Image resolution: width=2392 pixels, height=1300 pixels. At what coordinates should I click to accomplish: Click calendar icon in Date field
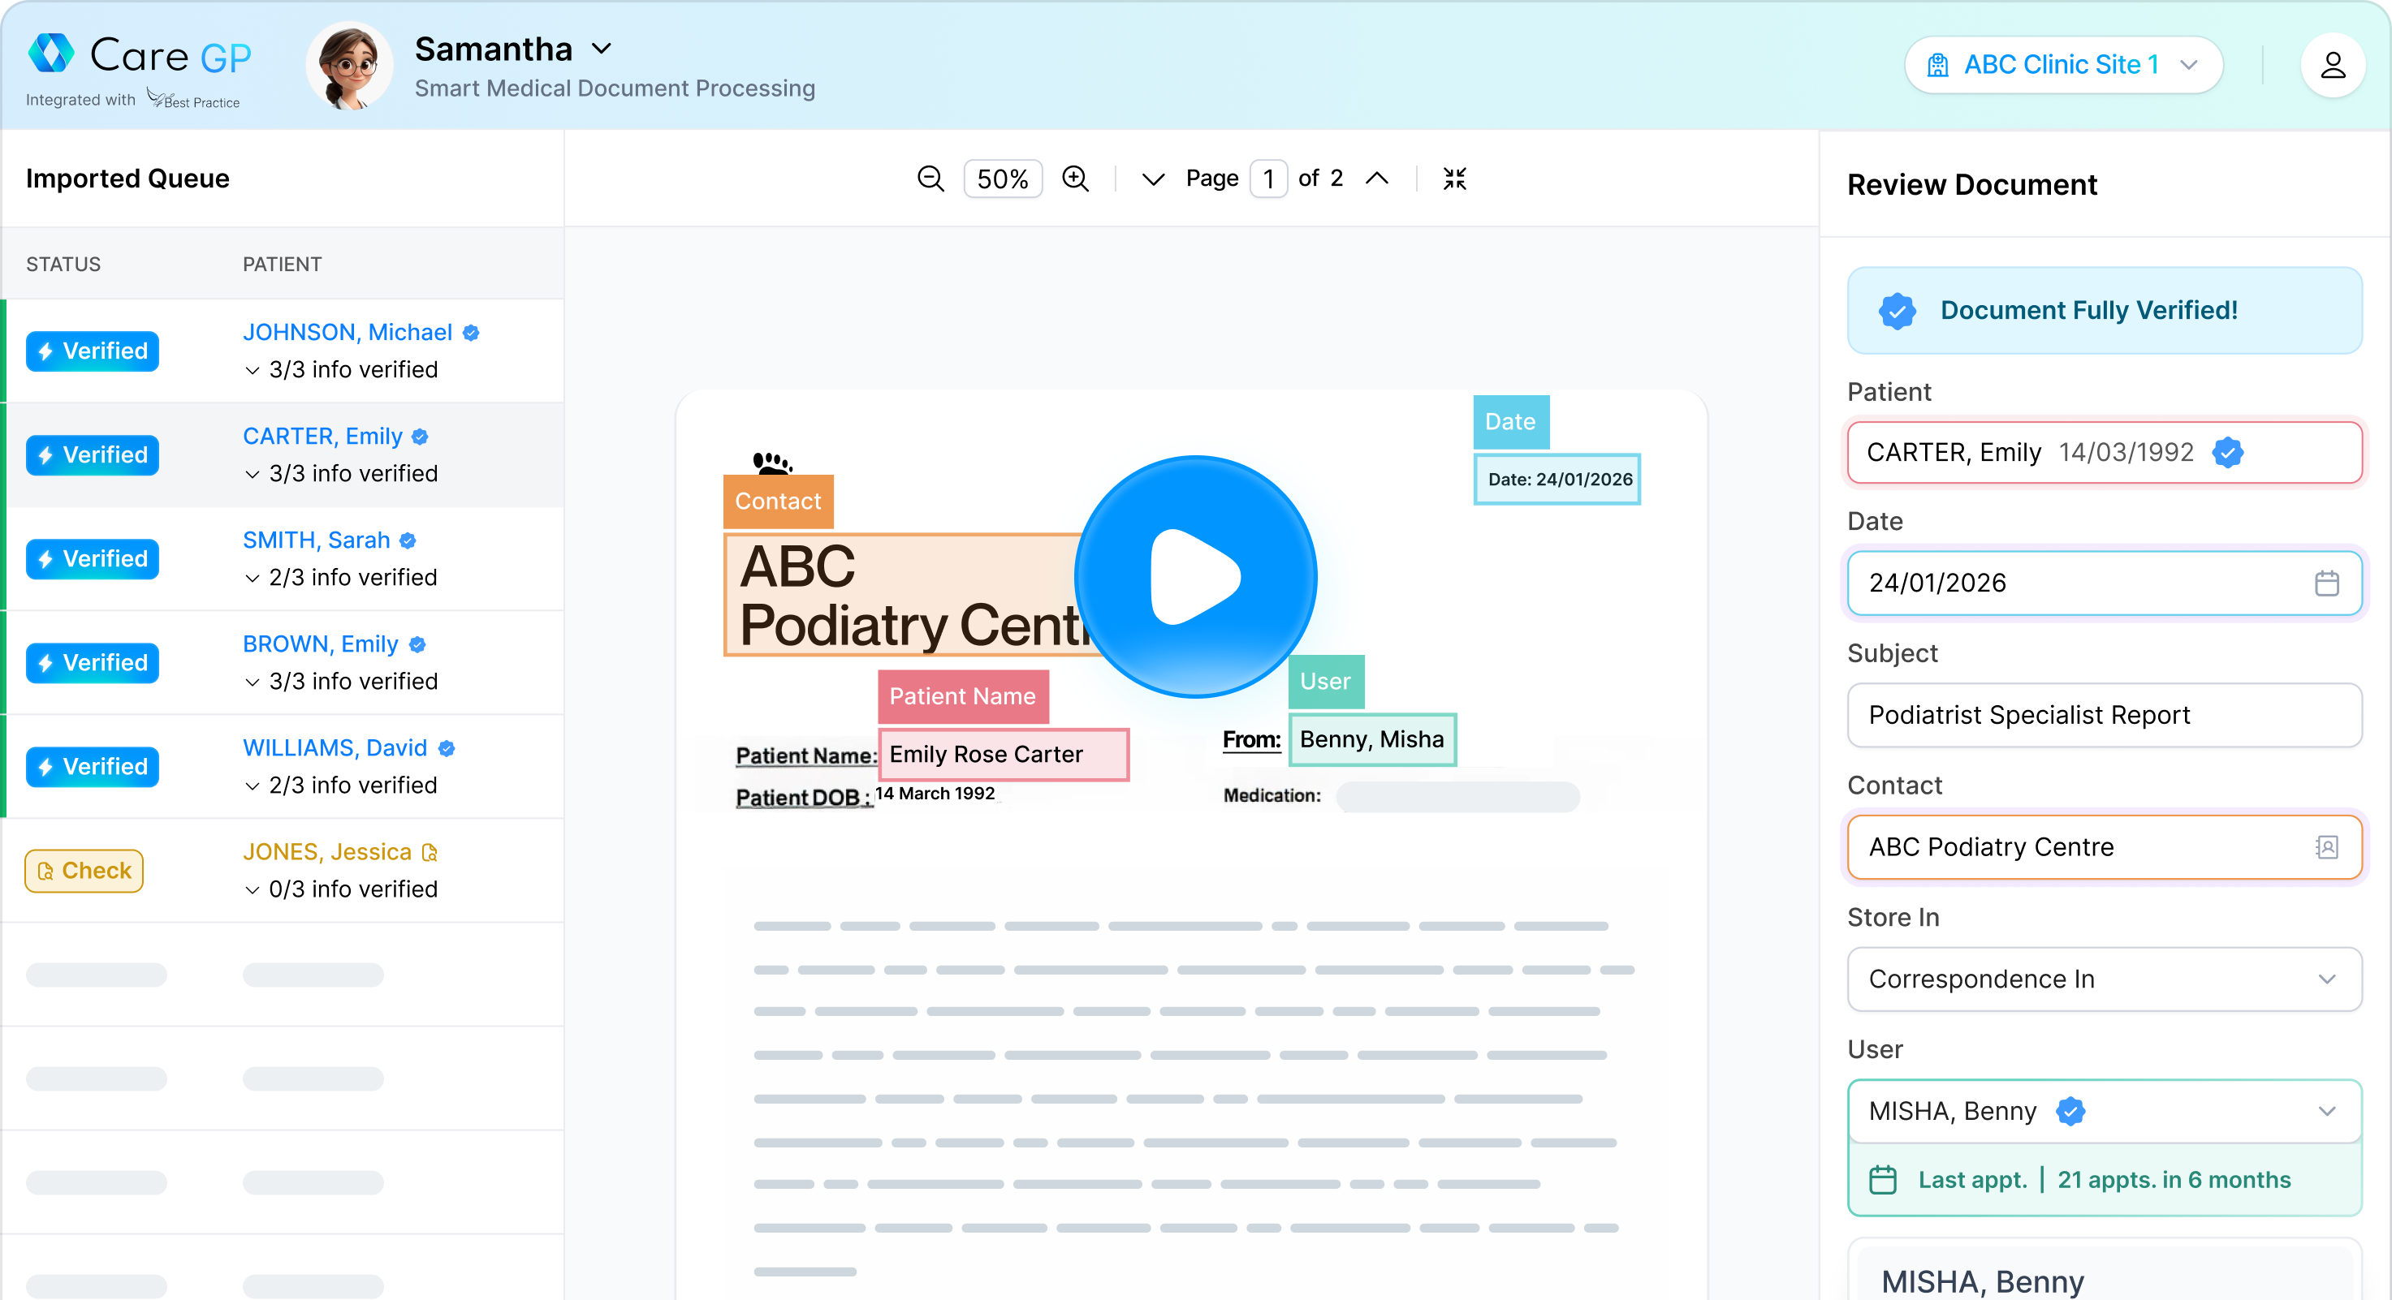tap(2326, 583)
